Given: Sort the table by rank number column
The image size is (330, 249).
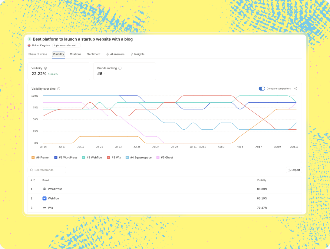Looking at the screenshot, I should click(33, 180).
